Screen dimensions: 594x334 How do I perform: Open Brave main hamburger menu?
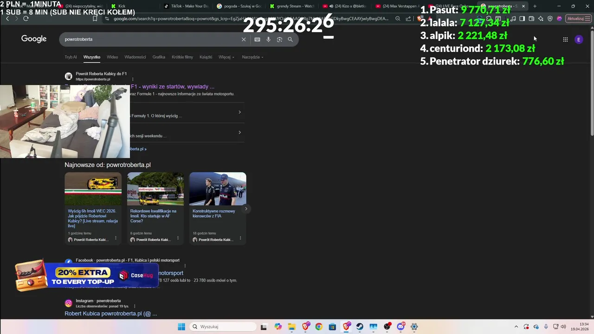tap(588, 19)
